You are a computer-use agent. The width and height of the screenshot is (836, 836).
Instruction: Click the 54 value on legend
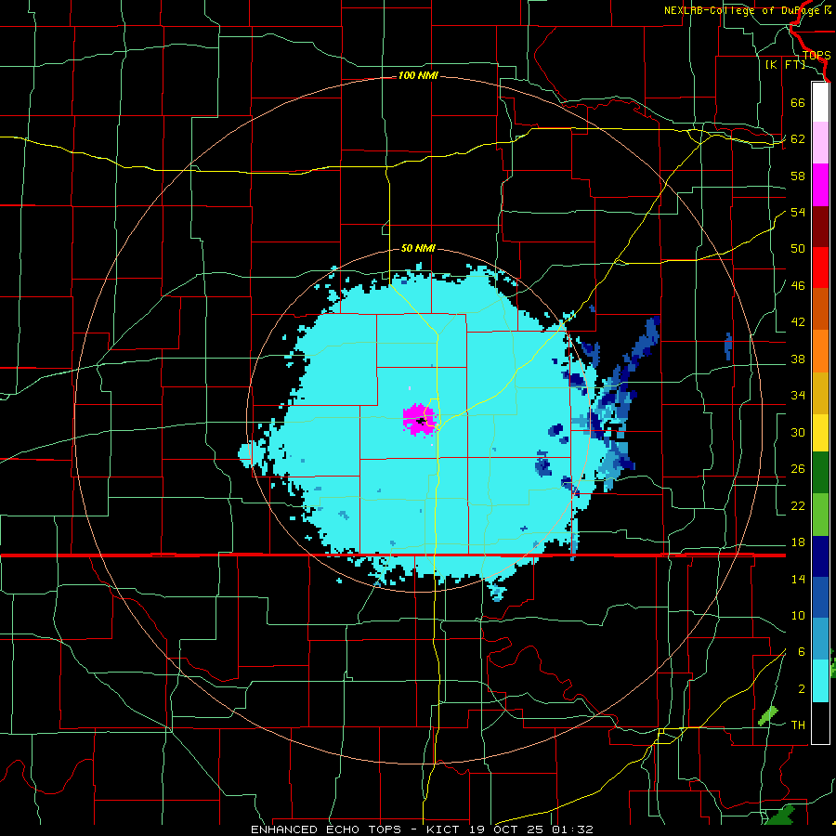[798, 212]
